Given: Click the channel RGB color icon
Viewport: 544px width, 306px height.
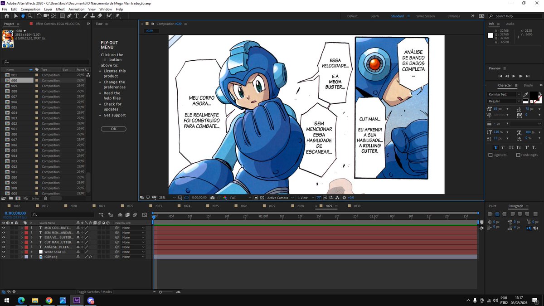Looking at the screenshot, I should [x=225, y=198].
